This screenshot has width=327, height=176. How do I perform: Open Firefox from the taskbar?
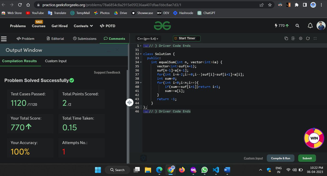(x=182, y=170)
